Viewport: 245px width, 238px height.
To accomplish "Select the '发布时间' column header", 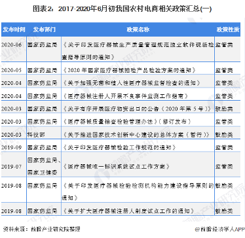I will coord(14,29).
